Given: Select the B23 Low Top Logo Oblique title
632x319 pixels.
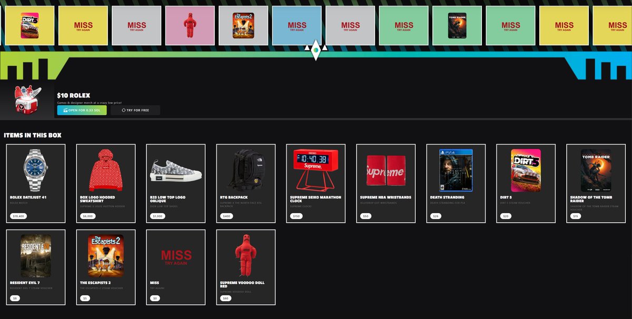Looking at the screenshot, I should point(169,199).
